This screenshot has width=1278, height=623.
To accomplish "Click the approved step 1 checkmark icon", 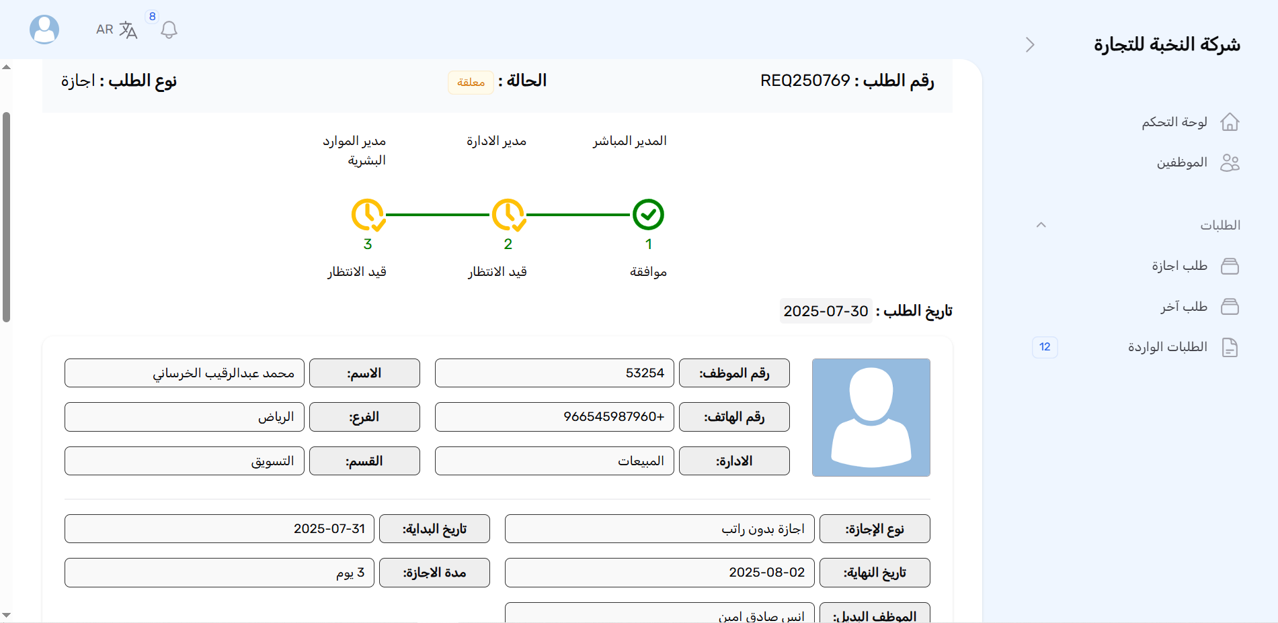I will tap(648, 215).
